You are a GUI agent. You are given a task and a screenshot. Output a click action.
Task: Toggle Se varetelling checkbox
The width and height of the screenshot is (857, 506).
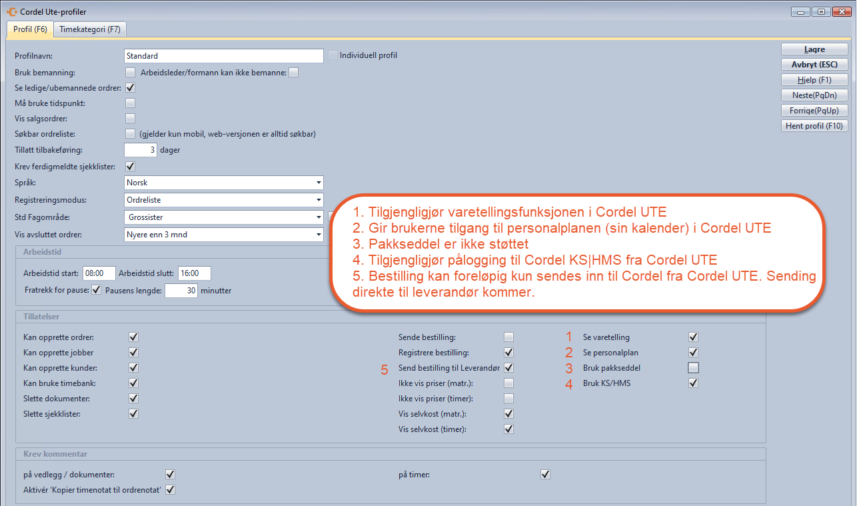pos(694,337)
